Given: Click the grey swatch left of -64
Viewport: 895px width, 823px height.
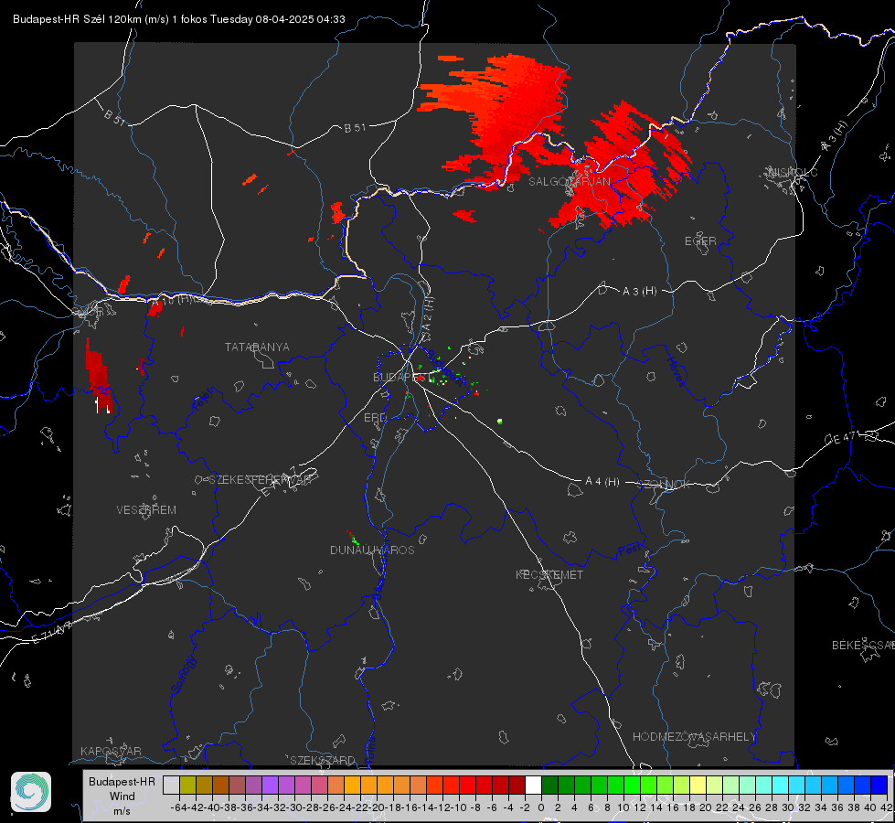Looking at the screenshot, I should click(171, 785).
